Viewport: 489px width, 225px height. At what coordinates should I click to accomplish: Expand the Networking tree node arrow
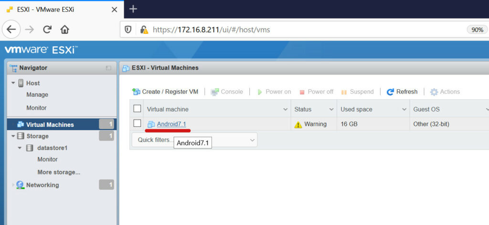pos(13,185)
